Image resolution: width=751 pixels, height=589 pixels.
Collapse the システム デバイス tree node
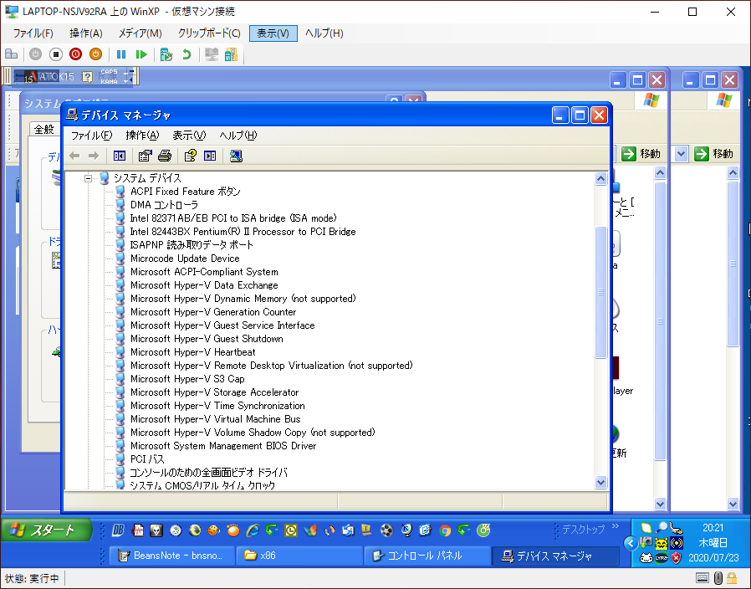point(88,178)
